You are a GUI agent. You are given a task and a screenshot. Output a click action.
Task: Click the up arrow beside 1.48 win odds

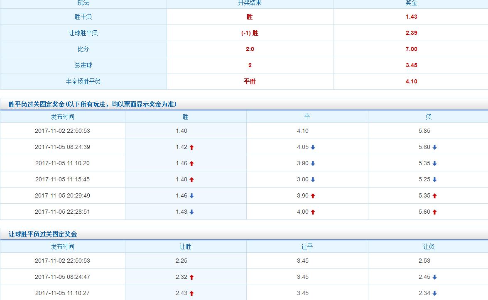click(x=191, y=179)
